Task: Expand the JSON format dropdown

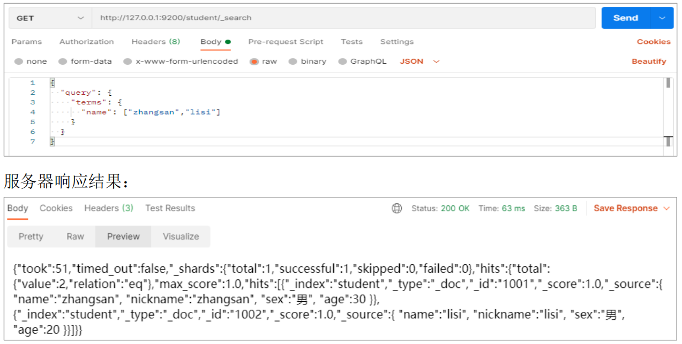Action: [x=436, y=62]
